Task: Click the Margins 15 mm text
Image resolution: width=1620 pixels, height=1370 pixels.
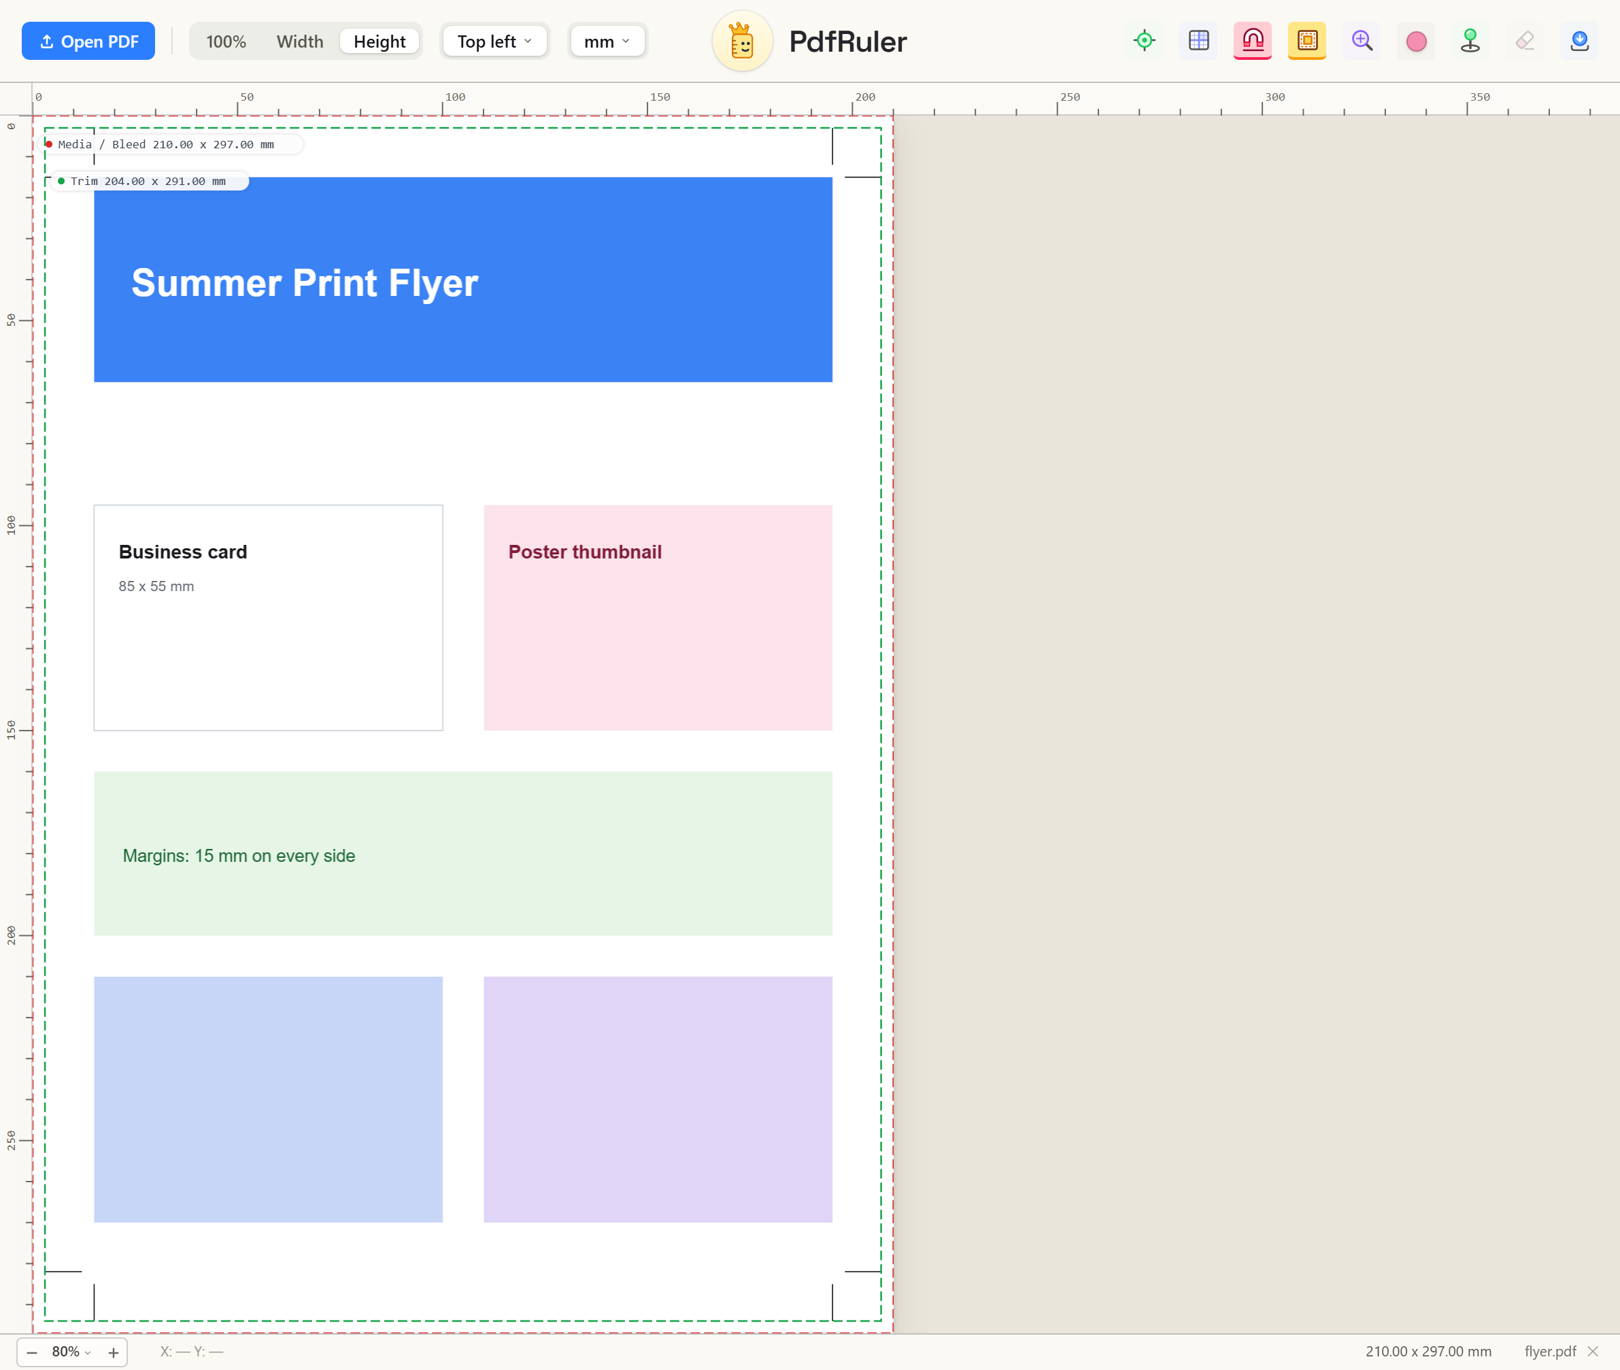Action: click(x=239, y=855)
